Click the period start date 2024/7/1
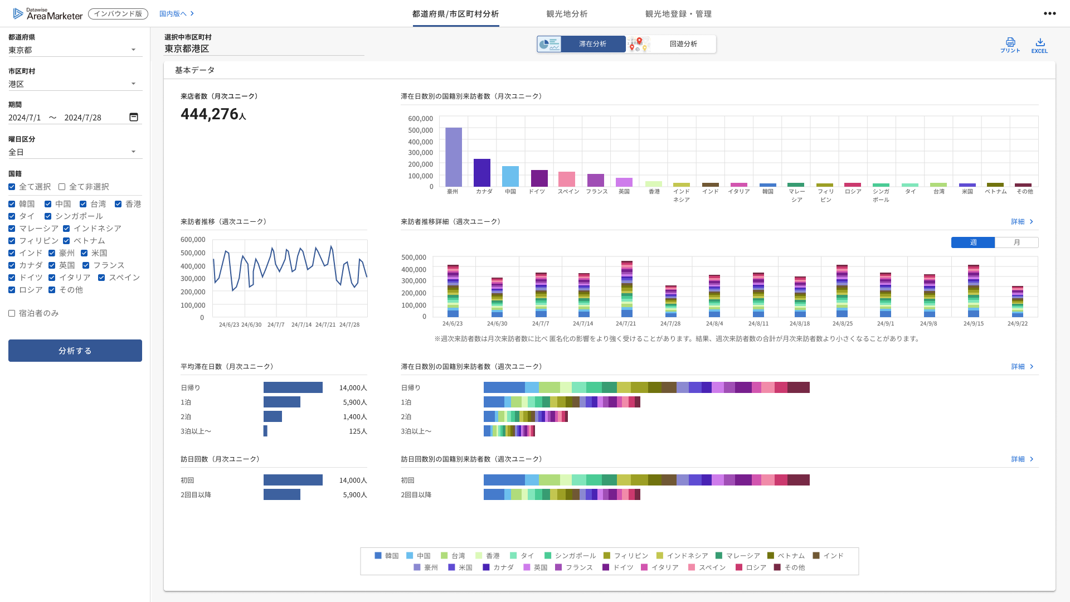This screenshot has width=1070, height=602. click(x=25, y=118)
